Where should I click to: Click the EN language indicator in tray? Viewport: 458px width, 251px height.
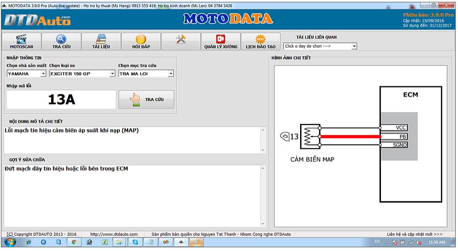377,242
